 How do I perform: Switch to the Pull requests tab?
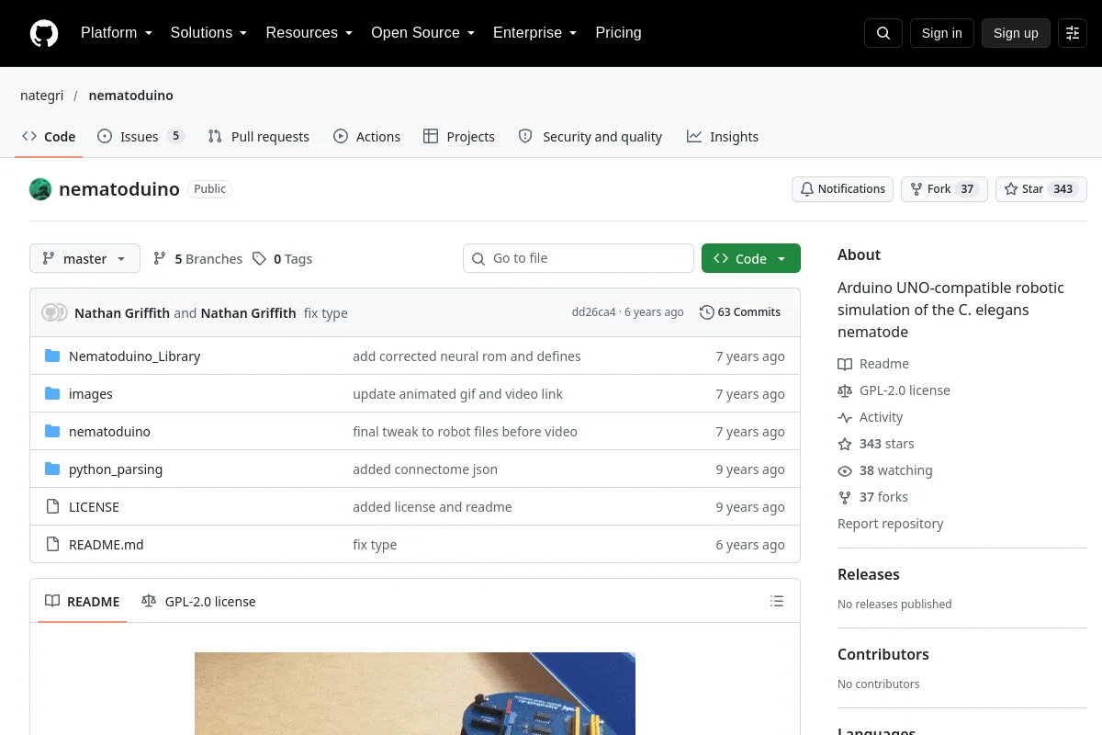point(258,137)
